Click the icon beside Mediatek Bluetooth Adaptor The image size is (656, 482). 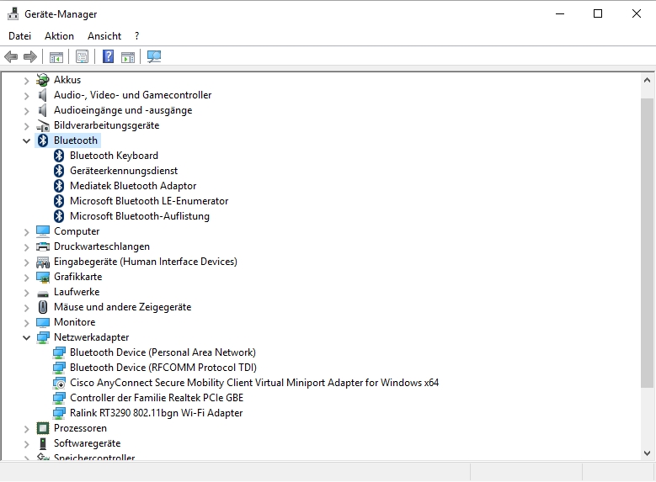(59, 186)
